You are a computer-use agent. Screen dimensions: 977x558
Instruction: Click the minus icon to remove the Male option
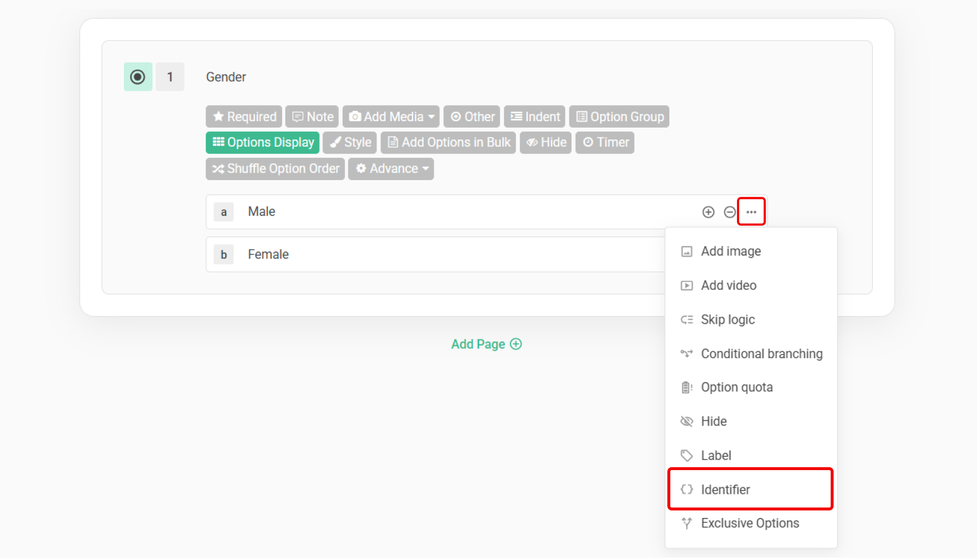pyautogui.click(x=730, y=212)
